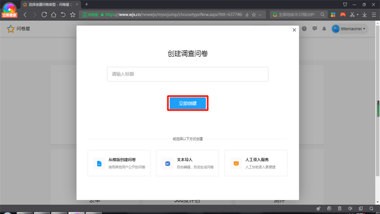Open a new tab with plus button
The width and height of the screenshot is (380, 214).
(86, 4)
